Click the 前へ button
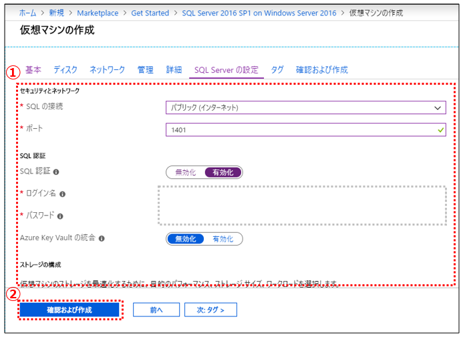Image resolution: width=465 pixels, height=337 pixels. coord(156,310)
